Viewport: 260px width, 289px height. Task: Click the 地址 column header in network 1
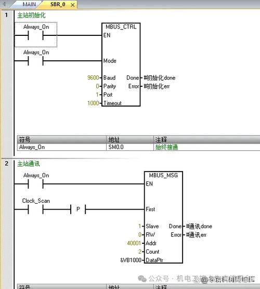click(x=130, y=139)
